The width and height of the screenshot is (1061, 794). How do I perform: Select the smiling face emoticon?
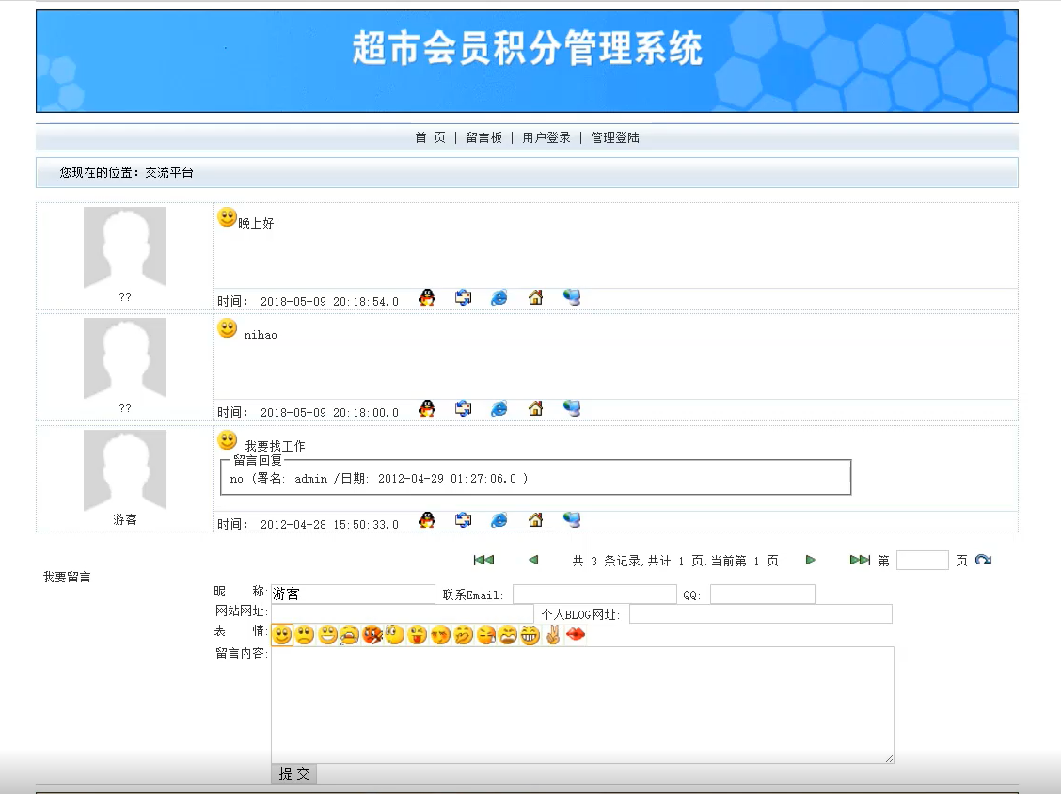(282, 635)
